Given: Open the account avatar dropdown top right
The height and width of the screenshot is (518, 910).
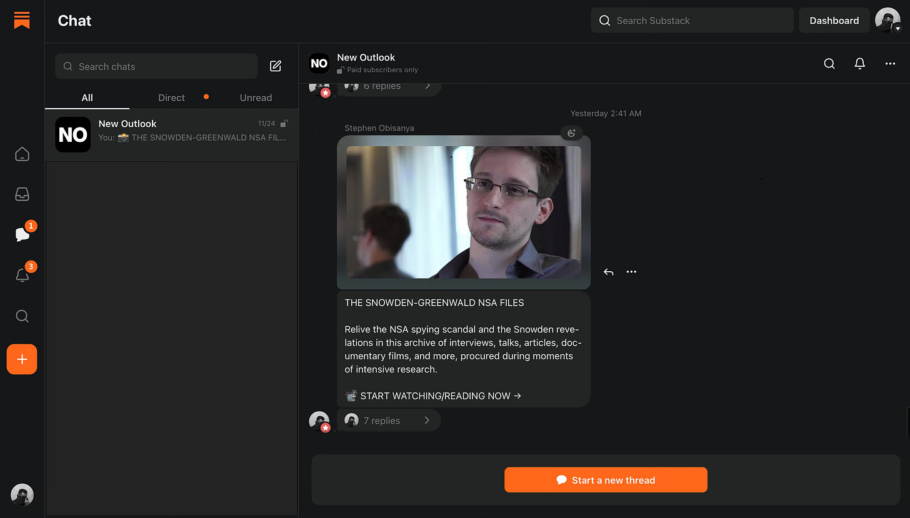Looking at the screenshot, I should [887, 20].
